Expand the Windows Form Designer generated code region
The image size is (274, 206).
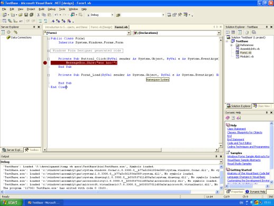49,51
